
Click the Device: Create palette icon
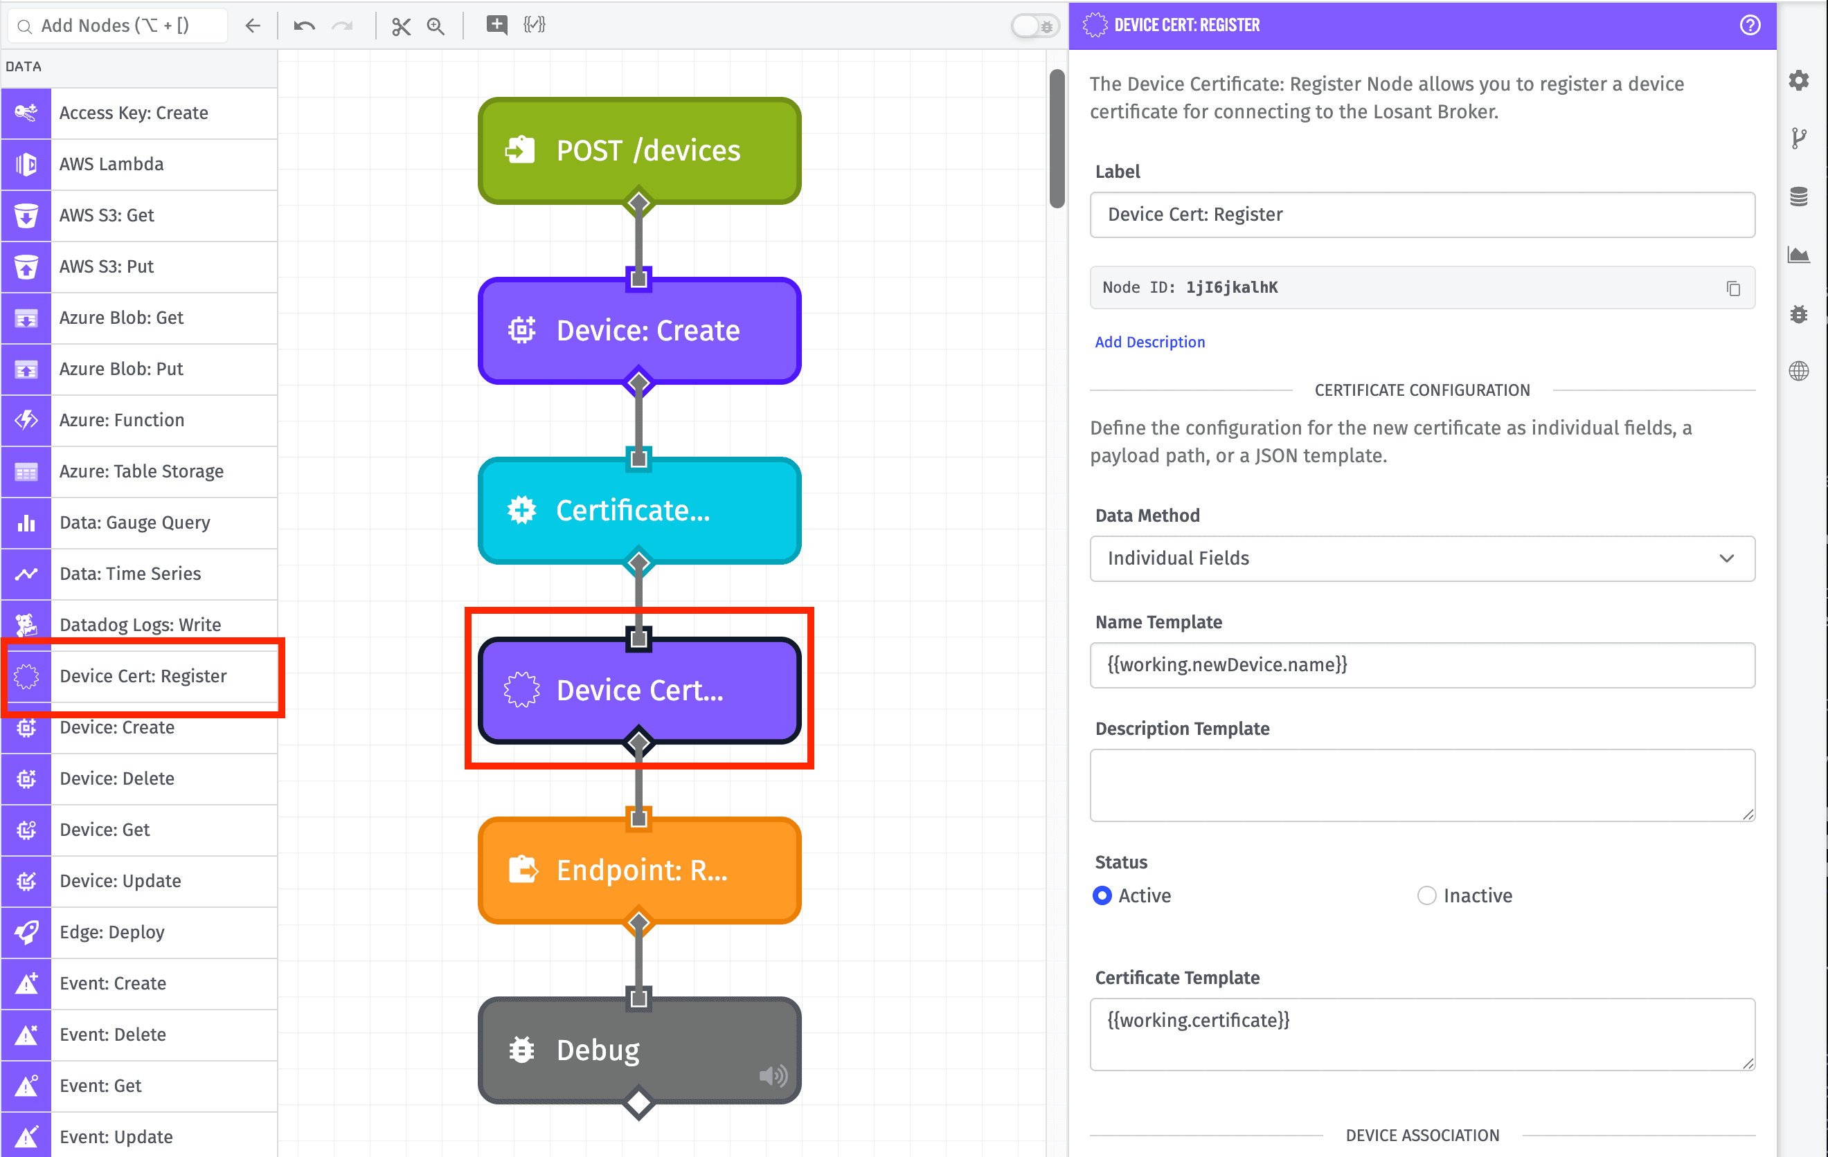(x=26, y=727)
